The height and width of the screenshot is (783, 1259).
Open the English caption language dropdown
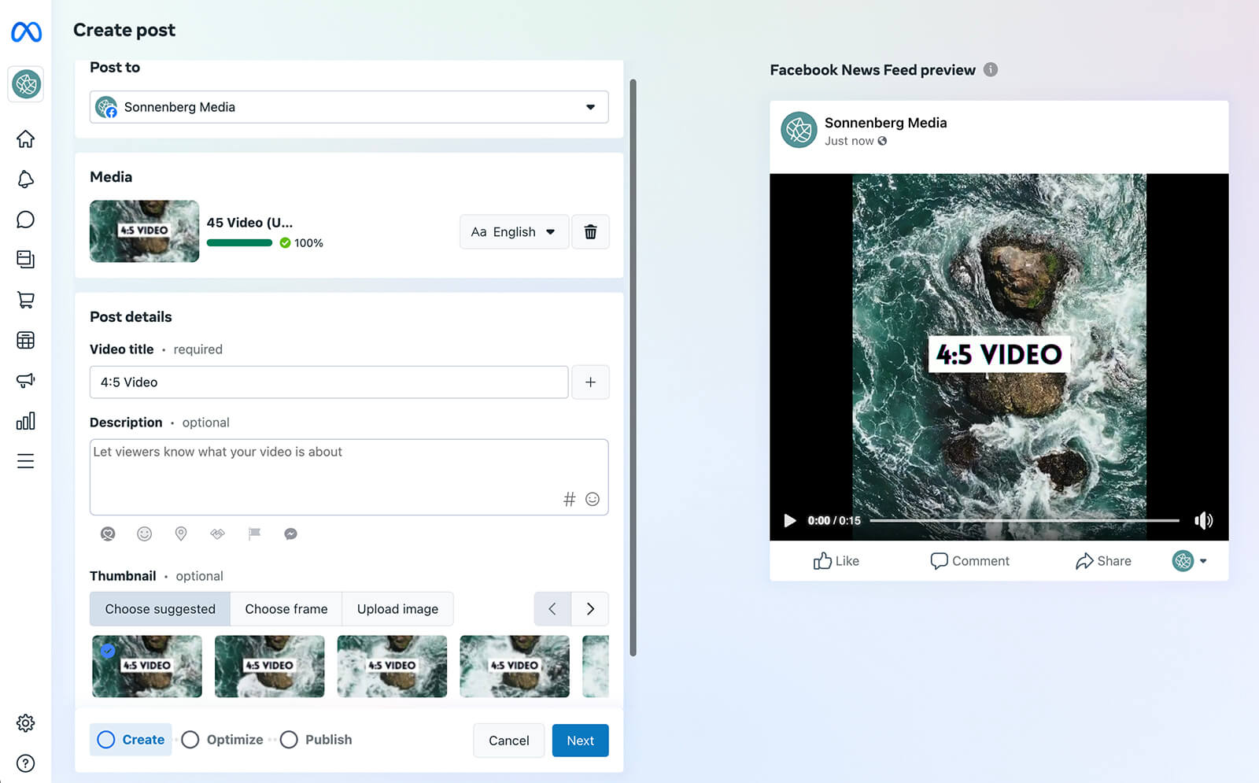[x=514, y=232]
